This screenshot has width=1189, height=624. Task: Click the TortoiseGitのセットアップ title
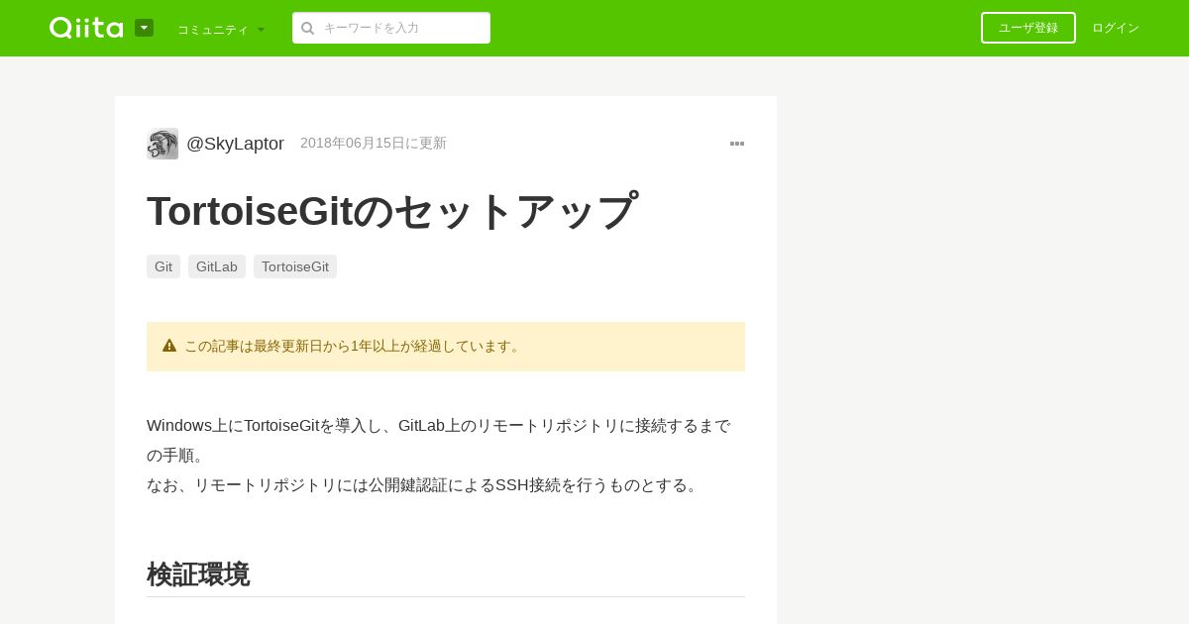(392, 211)
